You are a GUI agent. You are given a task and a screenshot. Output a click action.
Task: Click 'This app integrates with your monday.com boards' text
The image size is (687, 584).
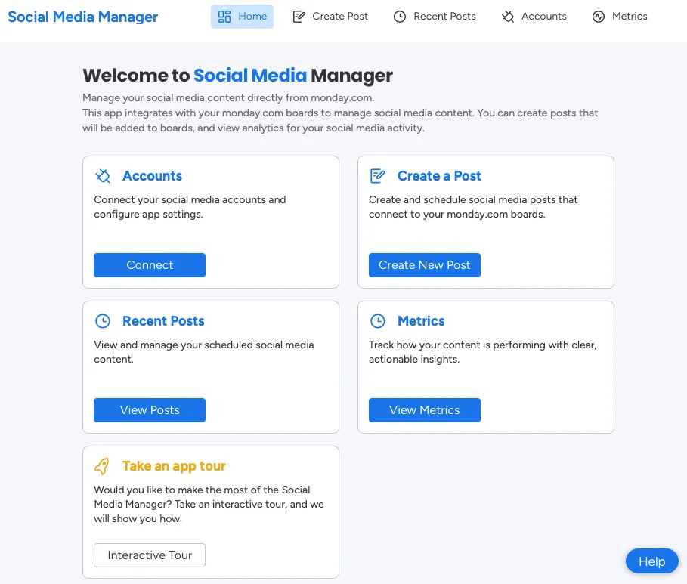pos(340,120)
